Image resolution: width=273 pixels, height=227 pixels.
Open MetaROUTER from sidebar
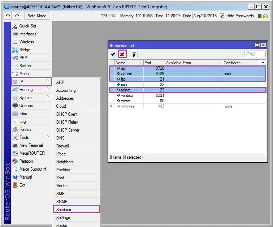32,153
